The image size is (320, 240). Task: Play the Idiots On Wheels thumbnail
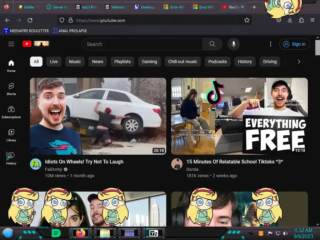(98, 116)
